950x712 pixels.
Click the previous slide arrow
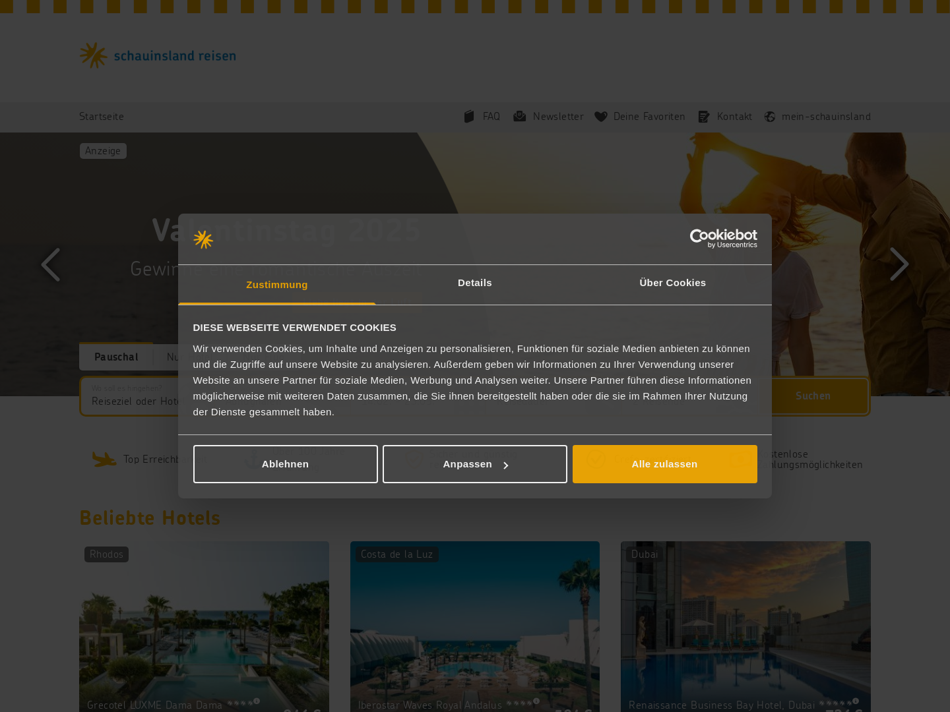click(50, 264)
